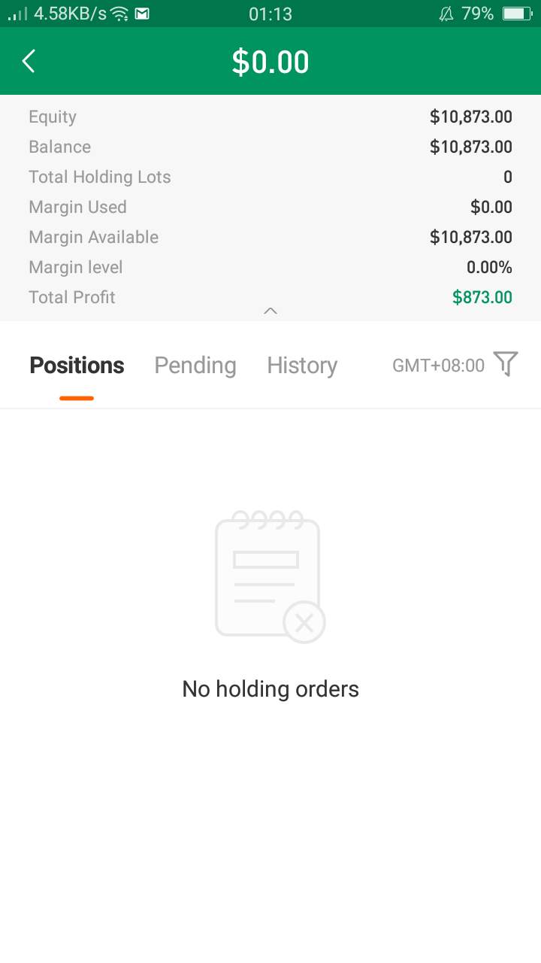Image resolution: width=541 pixels, height=963 pixels.
Task: Open the filter funnel icon
Action: 506,364
